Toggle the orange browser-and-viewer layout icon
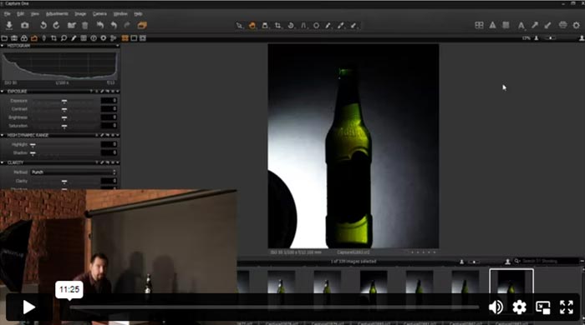 click(x=125, y=38)
